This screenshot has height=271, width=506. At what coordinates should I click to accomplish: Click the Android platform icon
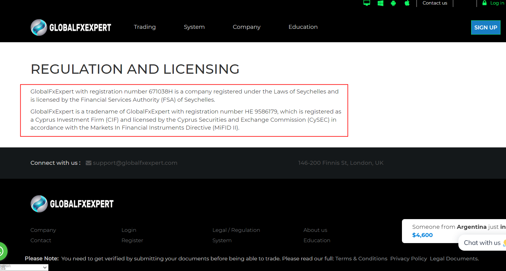tap(393, 3)
